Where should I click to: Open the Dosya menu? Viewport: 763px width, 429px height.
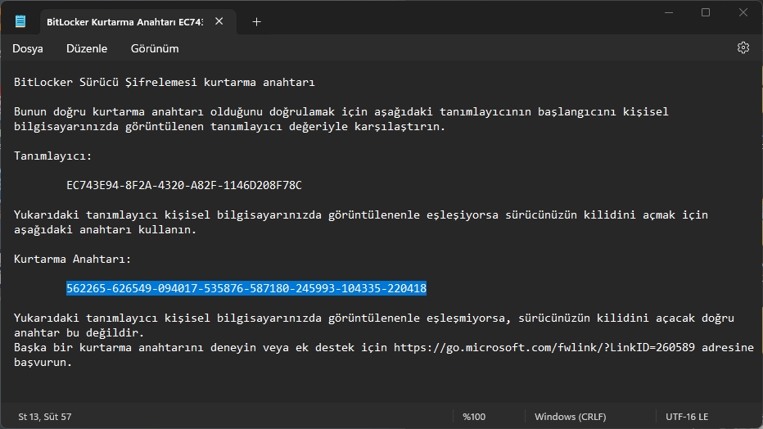point(28,48)
